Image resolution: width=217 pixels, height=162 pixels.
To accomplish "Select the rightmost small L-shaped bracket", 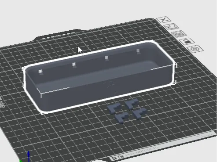I will [140, 113].
